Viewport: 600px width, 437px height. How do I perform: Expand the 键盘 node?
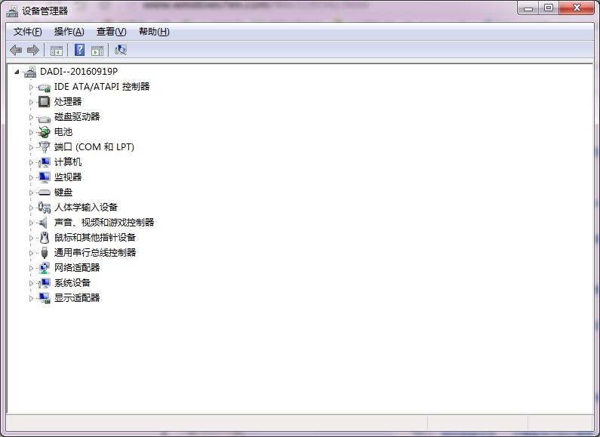[32, 192]
